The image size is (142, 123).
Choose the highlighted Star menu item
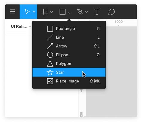(69, 72)
